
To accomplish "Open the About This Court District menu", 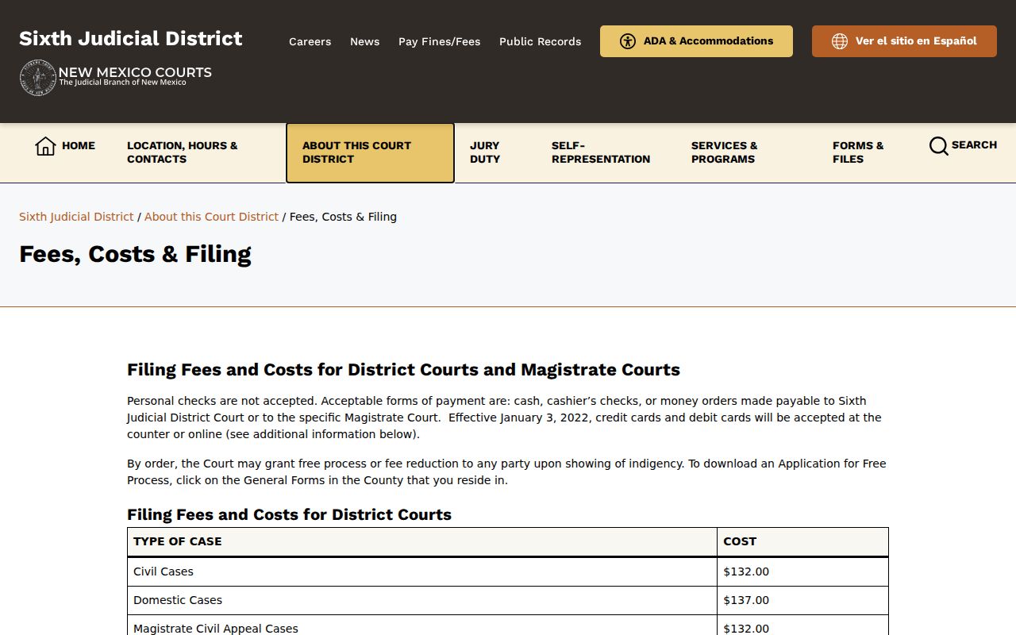I will tap(370, 152).
